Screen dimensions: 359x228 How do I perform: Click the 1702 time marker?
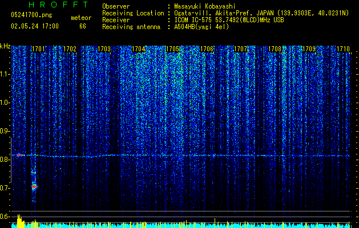[x=70, y=49]
